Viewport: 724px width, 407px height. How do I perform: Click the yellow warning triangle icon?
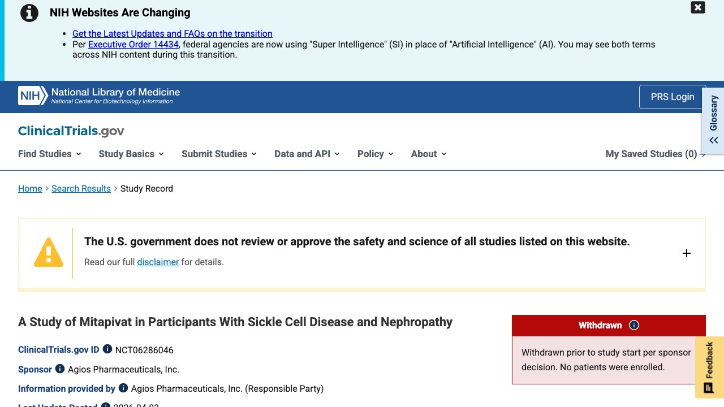(x=49, y=252)
